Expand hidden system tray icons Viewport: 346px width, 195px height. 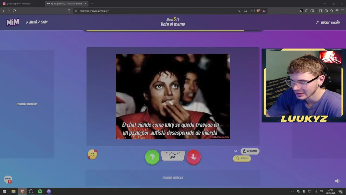click(292, 191)
